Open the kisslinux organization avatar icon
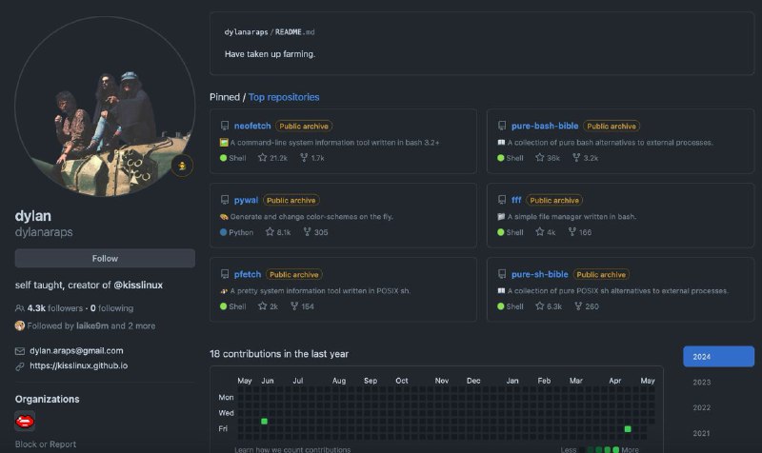 (x=26, y=421)
